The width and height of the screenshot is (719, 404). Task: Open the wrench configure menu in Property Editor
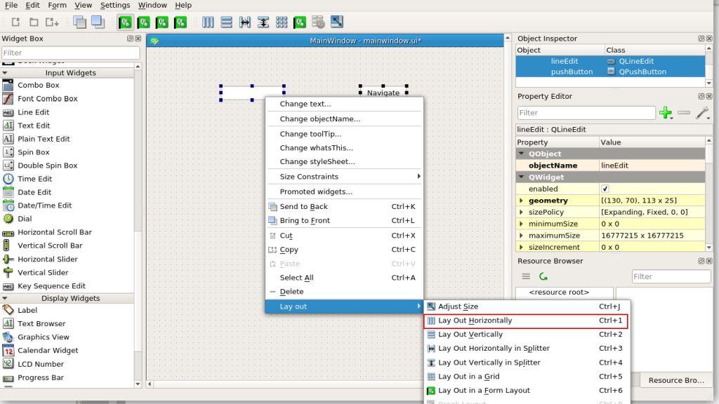(x=701, y=113)
